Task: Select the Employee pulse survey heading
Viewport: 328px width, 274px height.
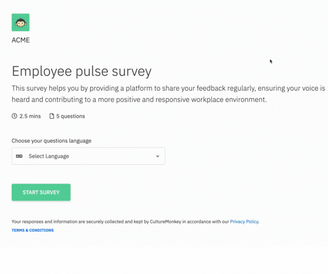Action: click(81, 71)
